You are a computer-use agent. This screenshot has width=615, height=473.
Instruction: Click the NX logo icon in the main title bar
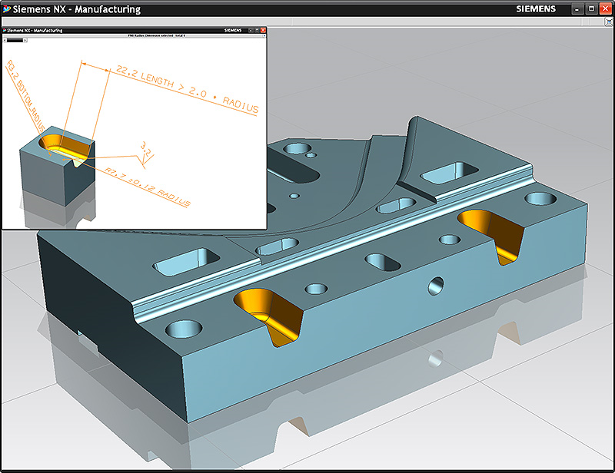pyautogui.click(x=7, y=9)
